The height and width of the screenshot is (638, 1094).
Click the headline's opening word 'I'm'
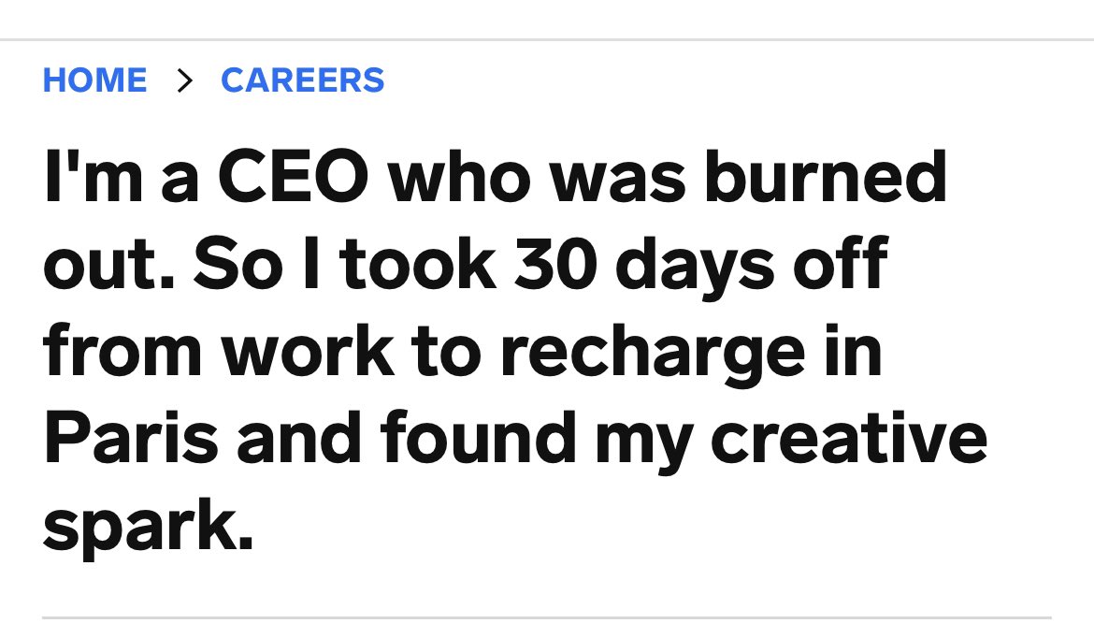(x=94, y=176)
